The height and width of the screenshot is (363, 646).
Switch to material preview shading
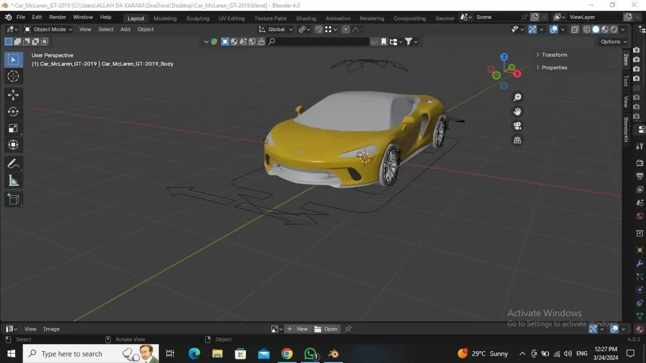(x=605, y=30)
